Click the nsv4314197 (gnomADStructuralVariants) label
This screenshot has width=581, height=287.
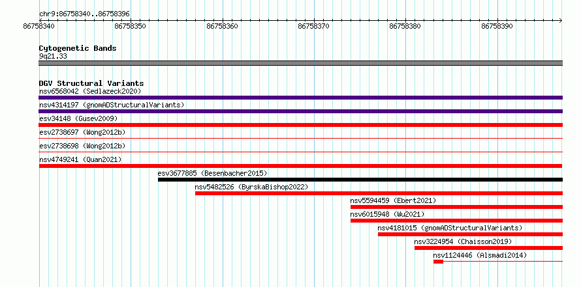tap(112, 105)
